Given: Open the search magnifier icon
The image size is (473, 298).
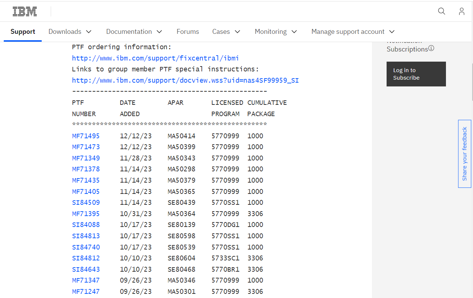Looking at the screenshot, I should [441, 11].
